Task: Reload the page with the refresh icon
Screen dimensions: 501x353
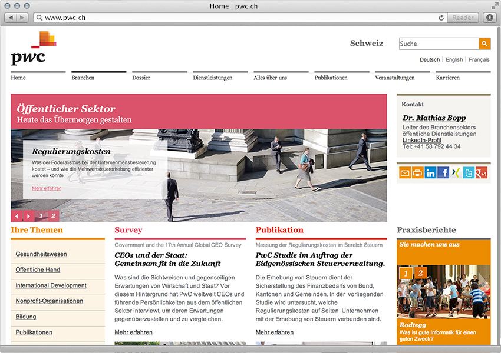Action: (441, 18)
